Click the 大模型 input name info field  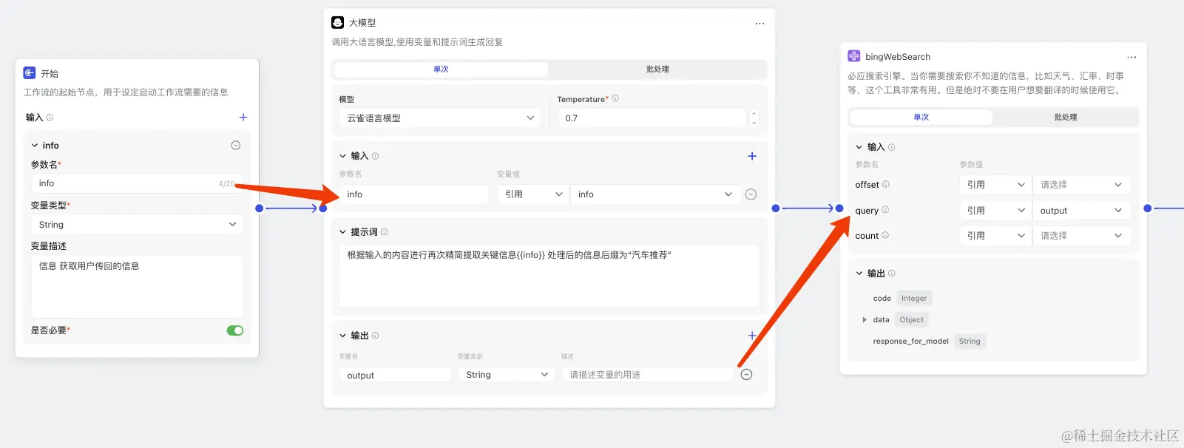tap(414, 194)
